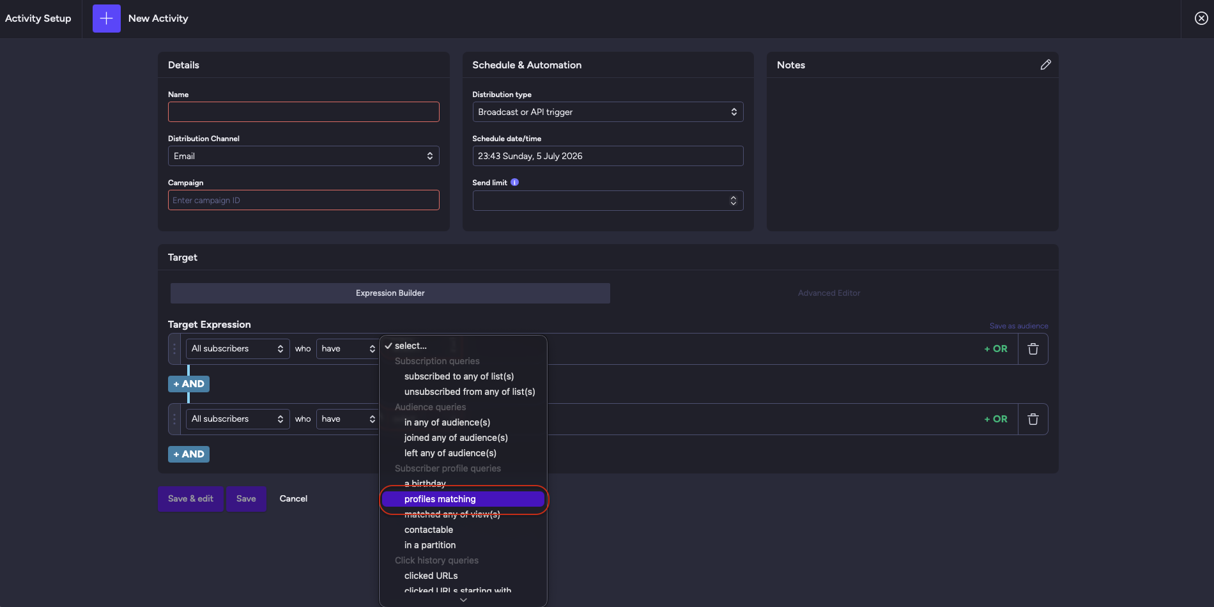1214x607 pixels.
Task: Click the Activity Setup title
Action: point(38,19)
